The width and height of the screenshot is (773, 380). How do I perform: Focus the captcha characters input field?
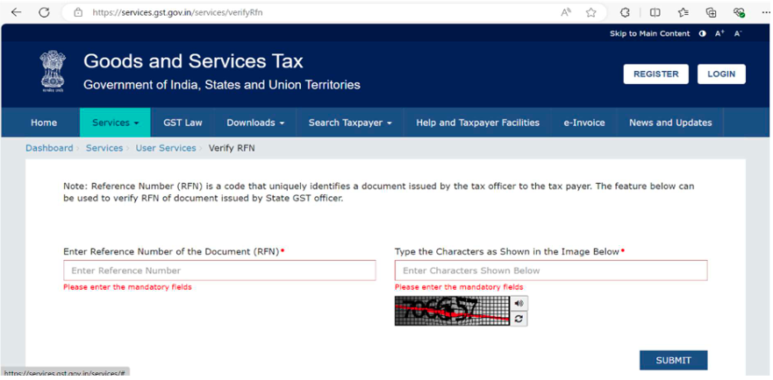[551, 271]
